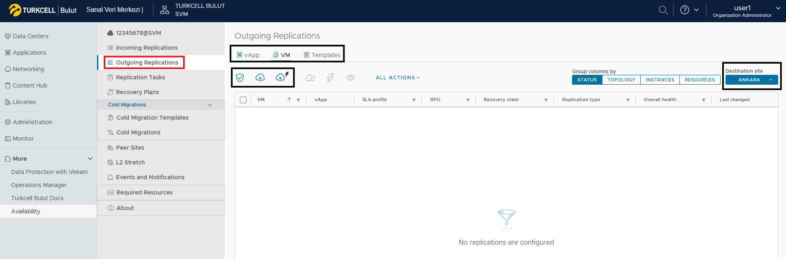786x259 pixels.
Task: Click the Peer Sites icon
Action: 110,148
